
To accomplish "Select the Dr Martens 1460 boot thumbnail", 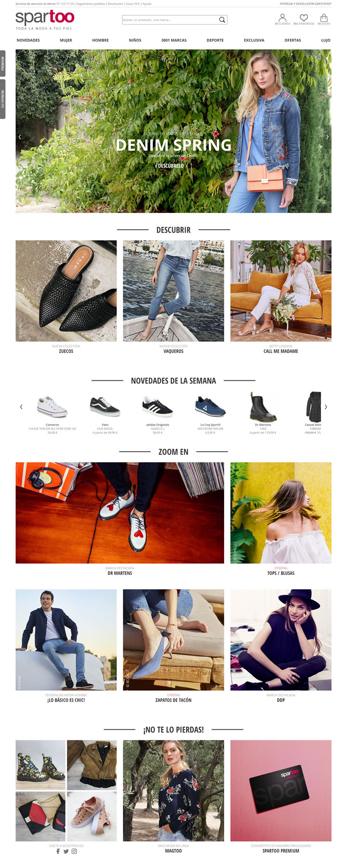I will click(263, 407).
